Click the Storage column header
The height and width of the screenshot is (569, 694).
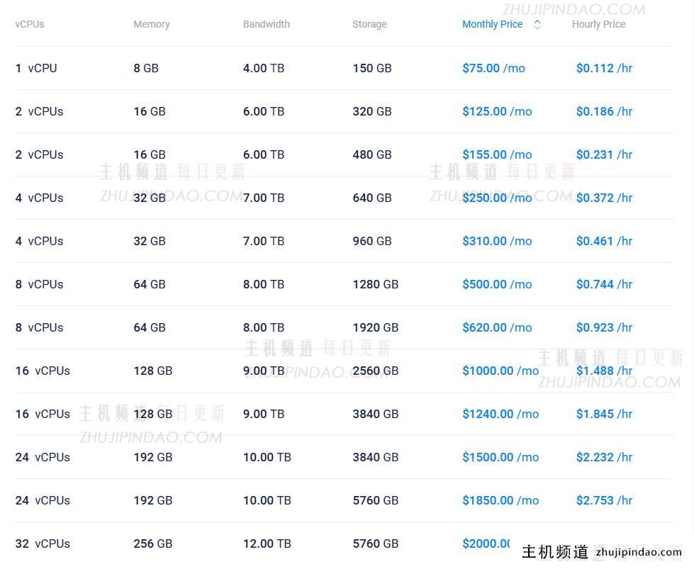pos(369,24)
